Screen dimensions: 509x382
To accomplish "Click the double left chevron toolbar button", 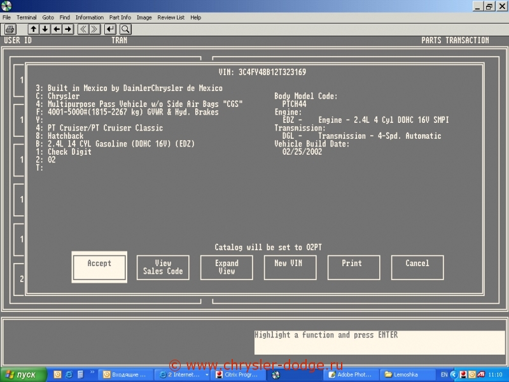I will coord(83,29).
